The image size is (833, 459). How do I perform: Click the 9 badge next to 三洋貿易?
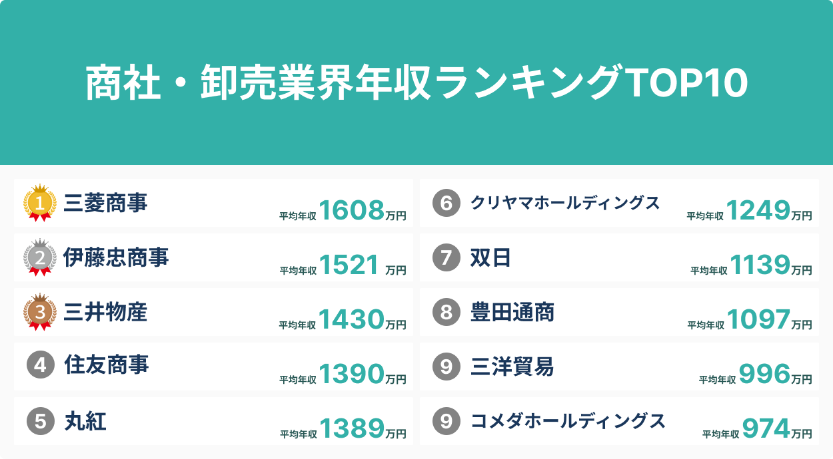(x=446, y=366)
